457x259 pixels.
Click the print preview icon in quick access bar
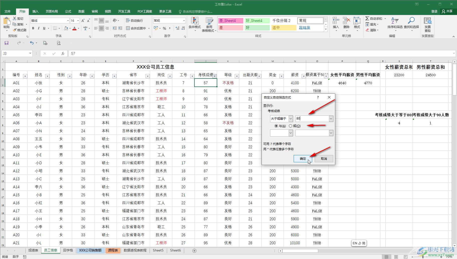59,43
